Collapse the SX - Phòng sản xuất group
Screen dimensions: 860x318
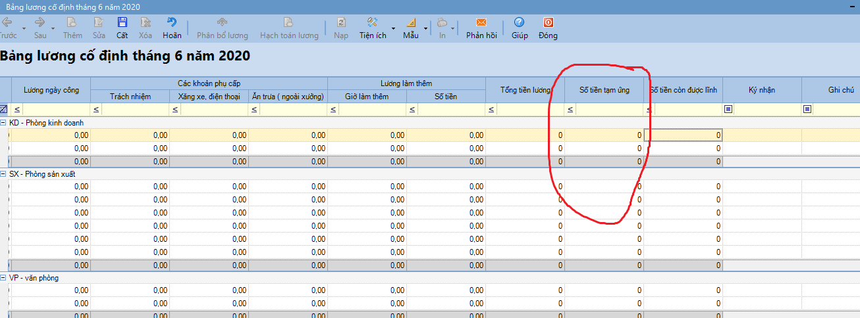point(3,173)
